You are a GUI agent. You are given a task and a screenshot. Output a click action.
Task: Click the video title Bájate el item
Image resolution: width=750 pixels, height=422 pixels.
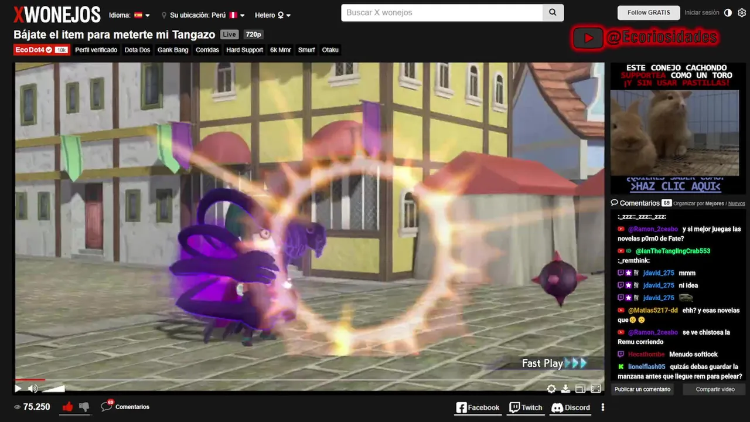114,35
